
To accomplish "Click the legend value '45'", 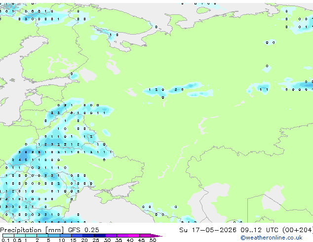I will pos(141,240).
